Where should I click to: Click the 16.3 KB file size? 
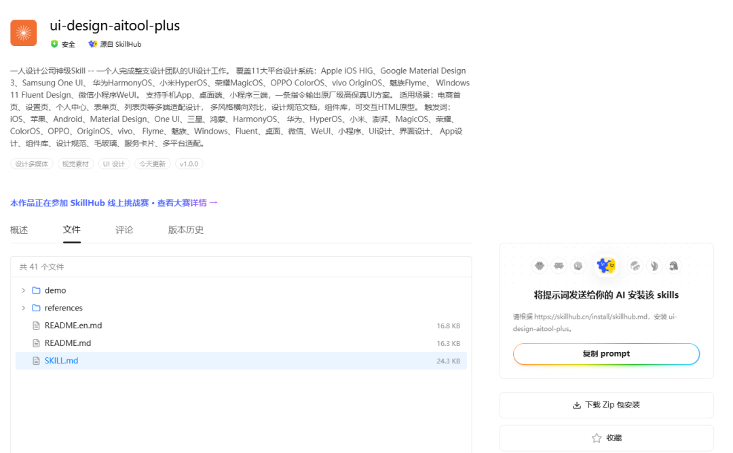pos(449,343)
